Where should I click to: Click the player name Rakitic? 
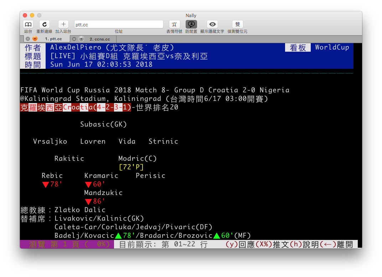pos(69,159)
